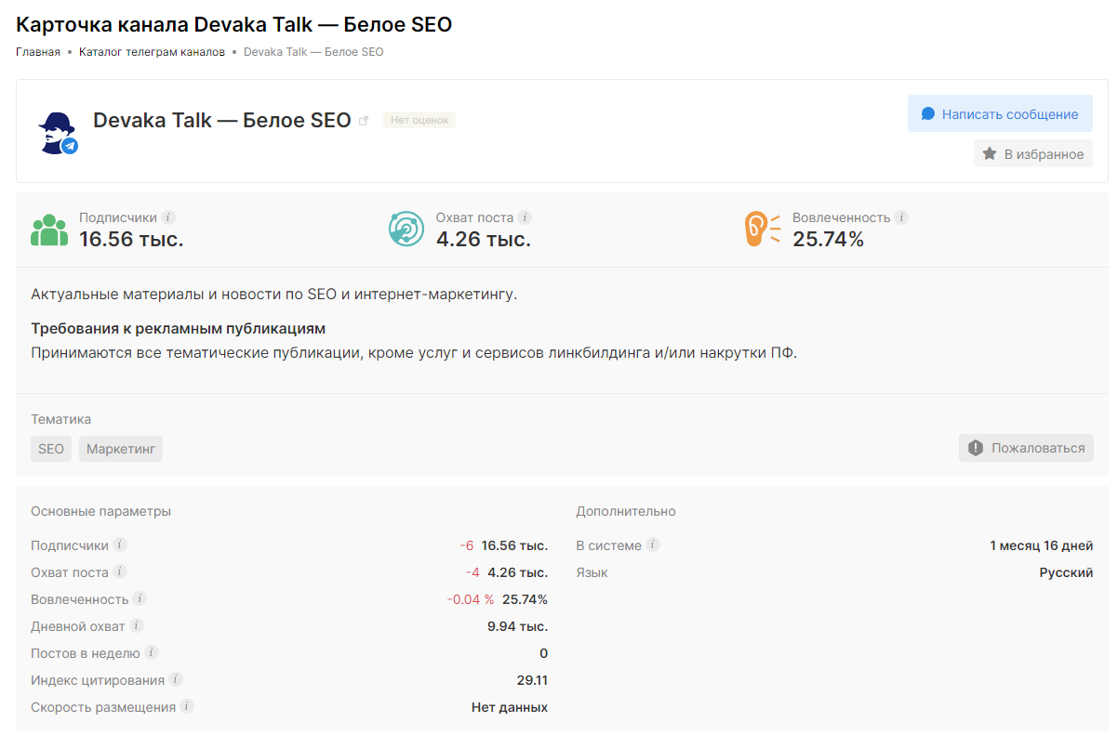The height and width of the screenshot is (735, 1118).
Task: Click info icon beside Дневной охват
Action: (137, 626)
